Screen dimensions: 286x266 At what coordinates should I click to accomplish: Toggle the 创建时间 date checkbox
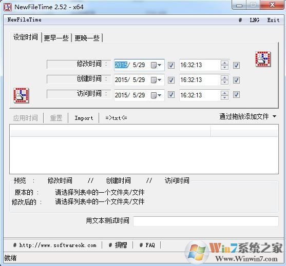pos(171,80)
